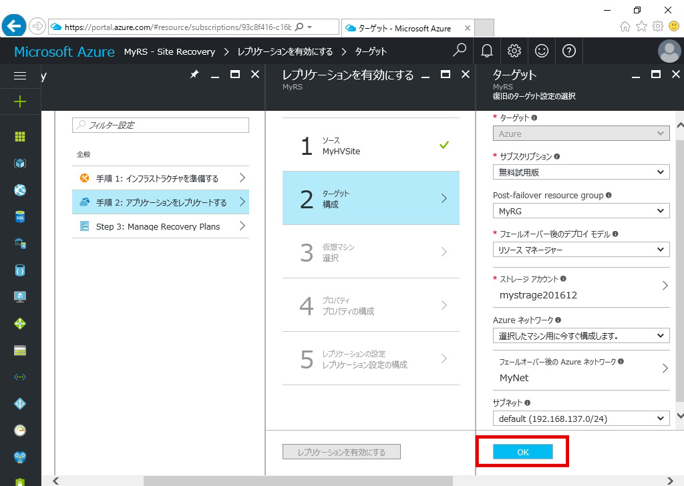Go to MyRS - Site Recovery breadcrumb
684x486 pixels.
(169, 51)
